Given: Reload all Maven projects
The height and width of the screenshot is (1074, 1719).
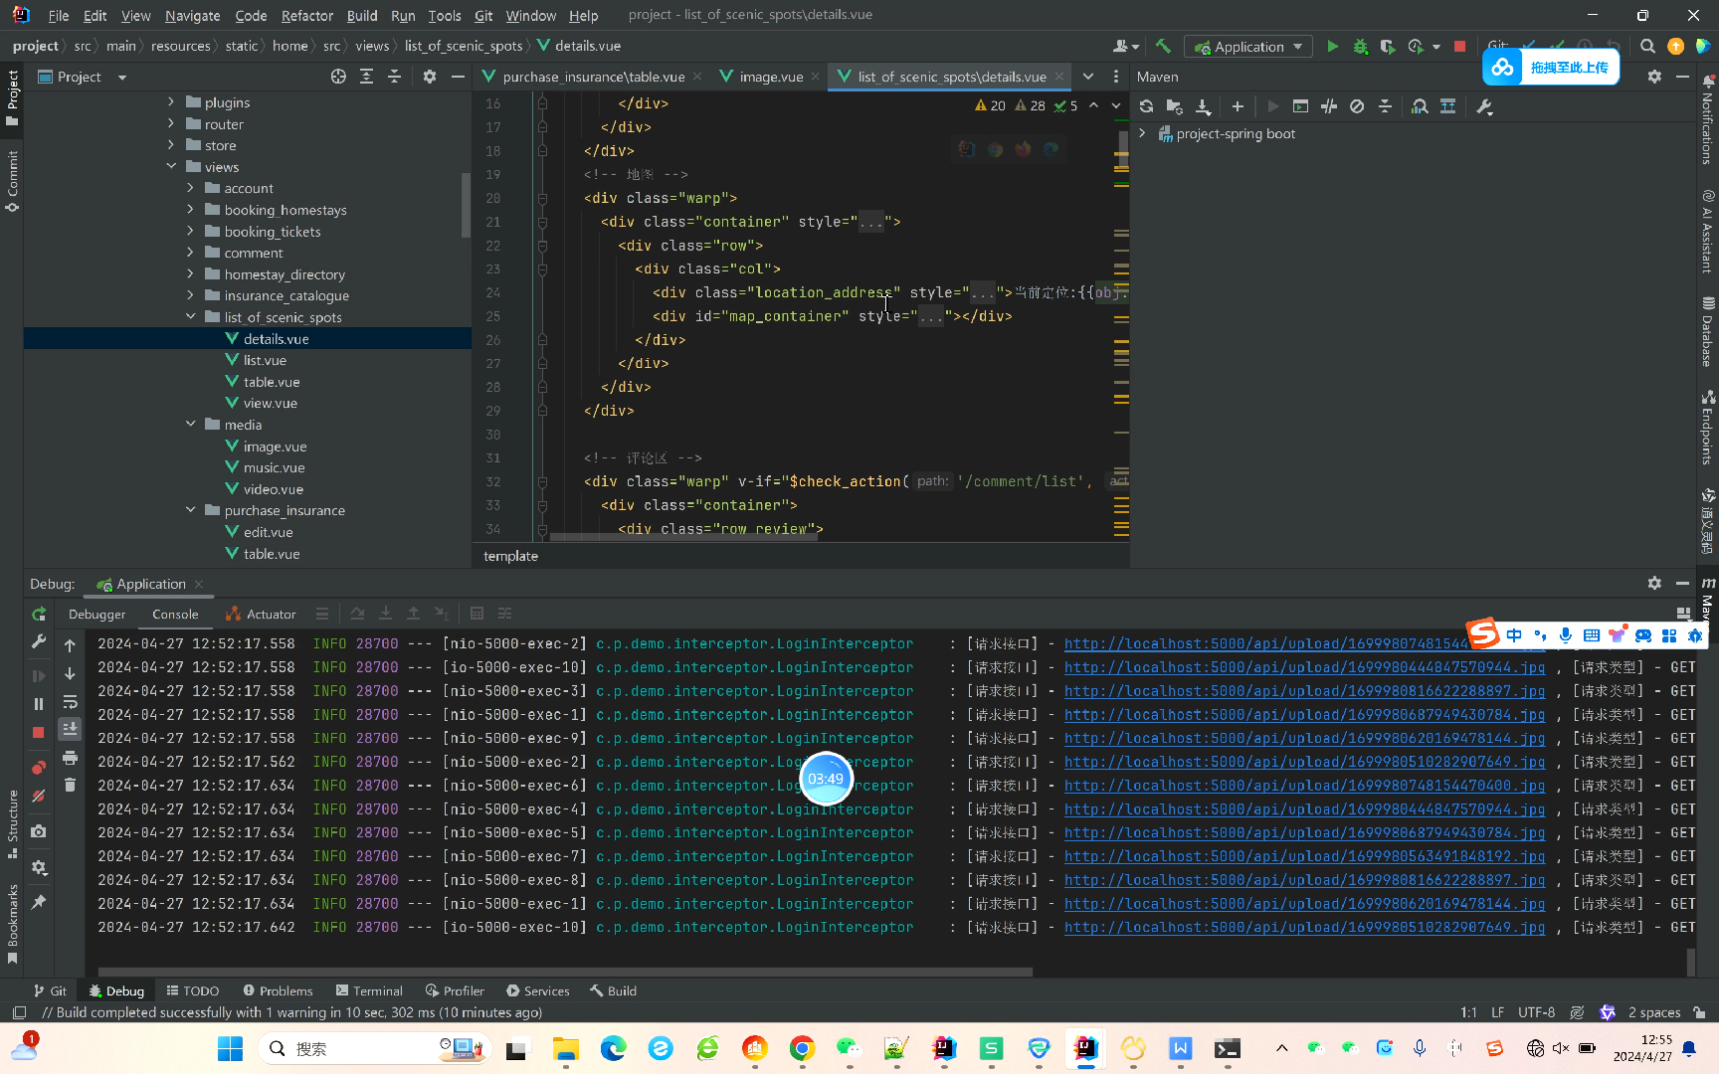Looking at the screenshot, I should click(1146, 106).
